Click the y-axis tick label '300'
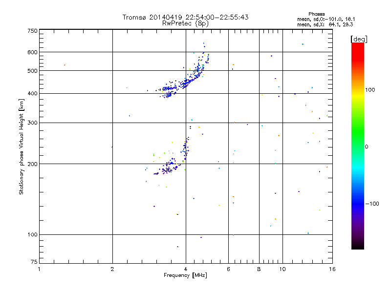391x293 pixels. [x=32, y=123]
